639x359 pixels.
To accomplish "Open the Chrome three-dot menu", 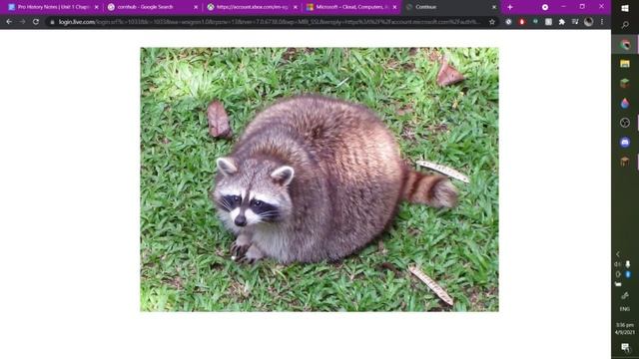I will [602, 22].
